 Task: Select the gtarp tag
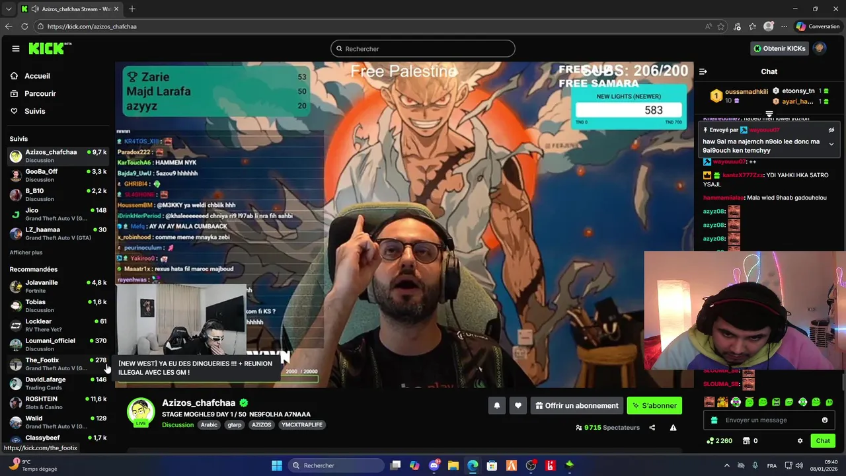(x=235, y=425)
